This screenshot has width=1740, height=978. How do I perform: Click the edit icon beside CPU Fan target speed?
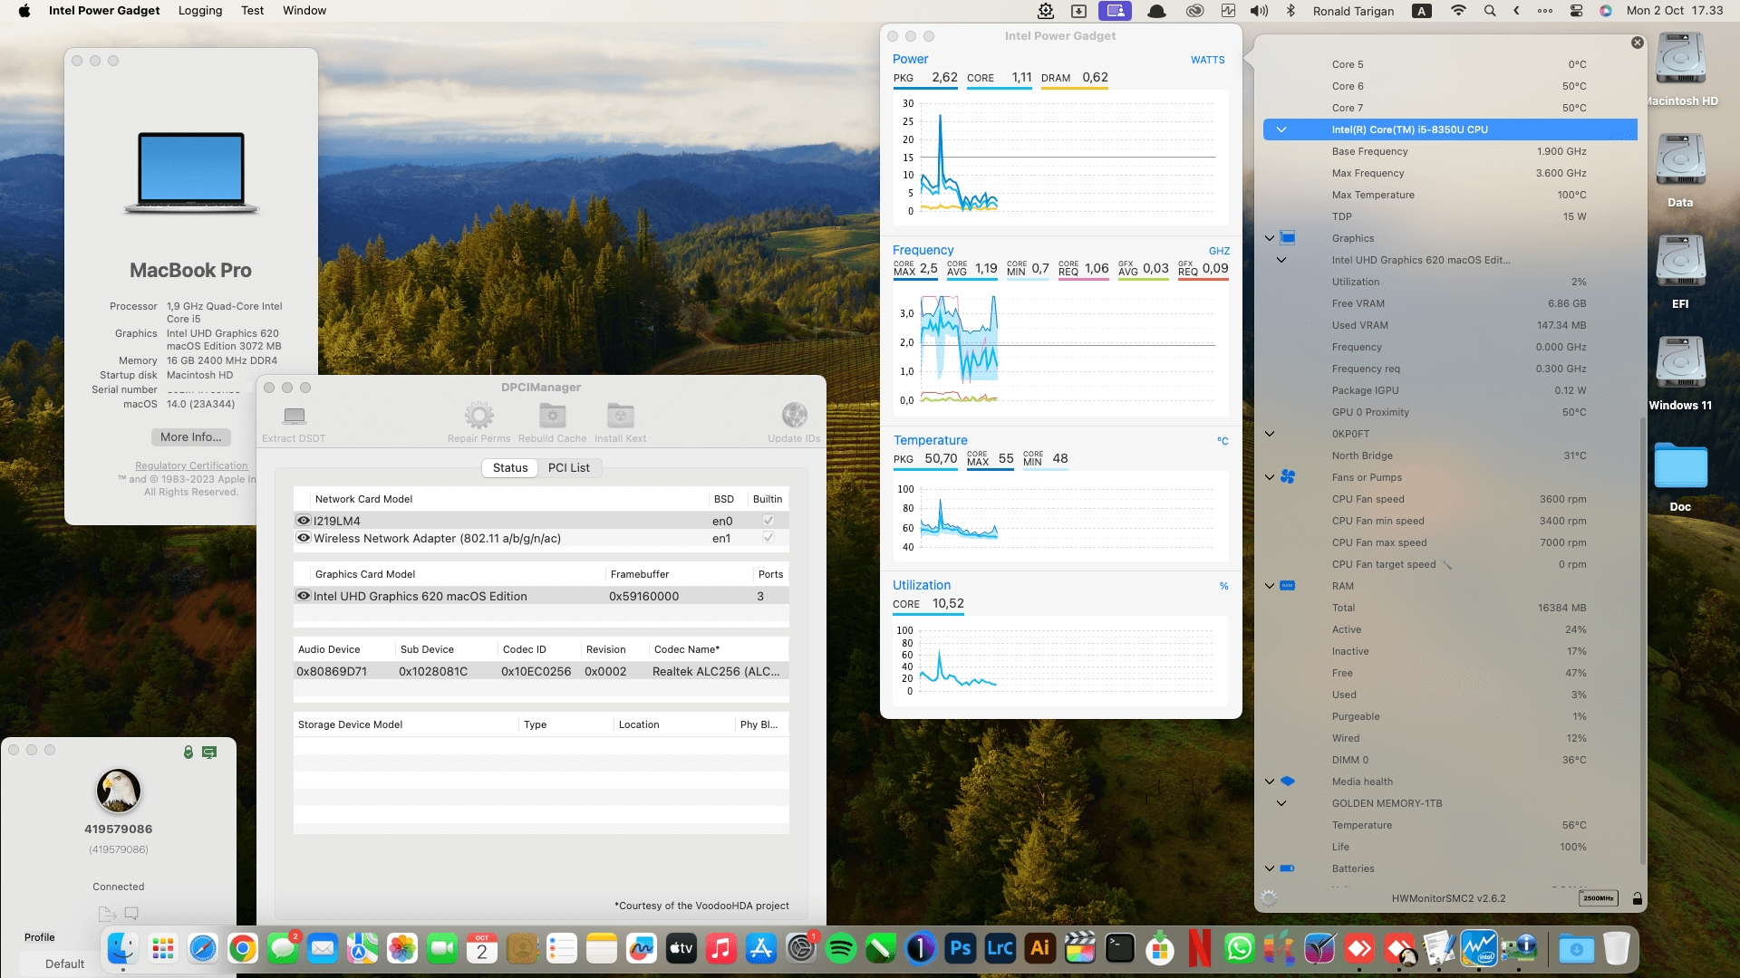coord(1447,564)
